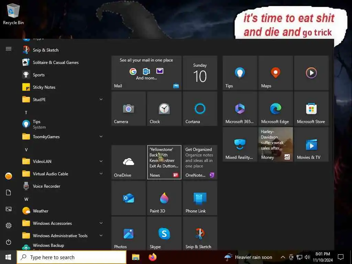This screenshot has height=264, width=352.
Task: Open Solitaire & Casual Games in app list
Action: point(63,63)
